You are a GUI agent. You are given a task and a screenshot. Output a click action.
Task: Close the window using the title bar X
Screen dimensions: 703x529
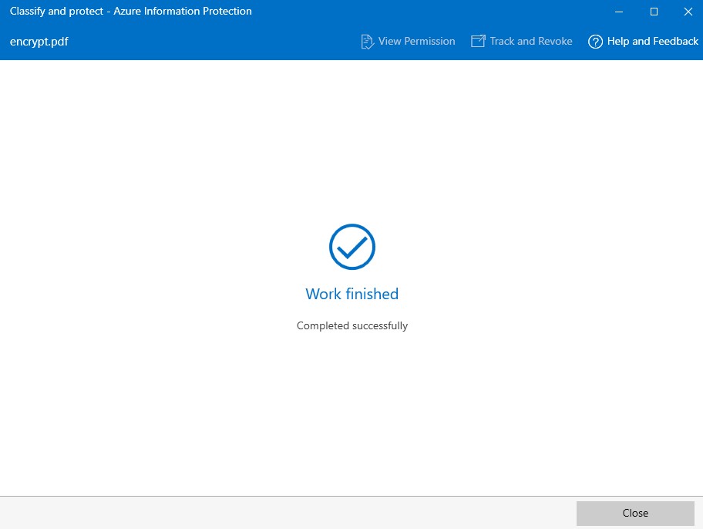point(688,12)
